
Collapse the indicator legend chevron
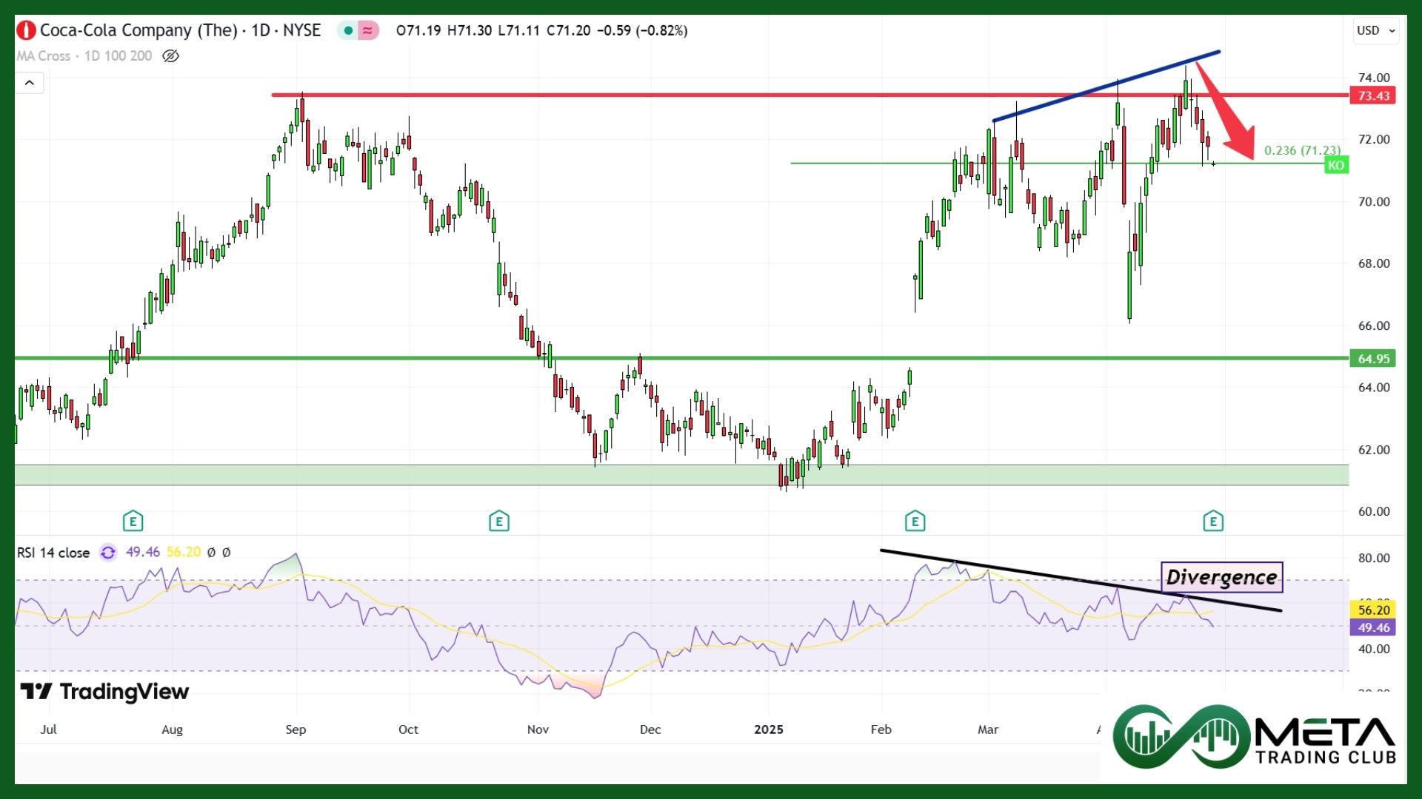tap(30, 83)
